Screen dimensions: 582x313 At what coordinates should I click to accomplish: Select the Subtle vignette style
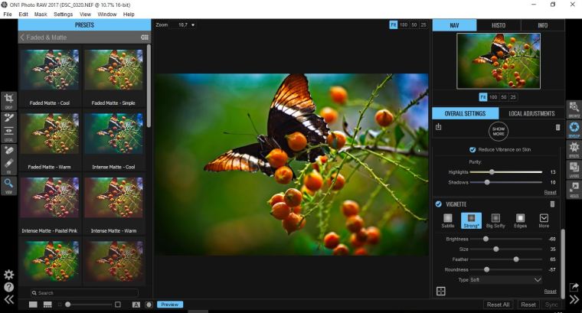click(x=448, y=220)
